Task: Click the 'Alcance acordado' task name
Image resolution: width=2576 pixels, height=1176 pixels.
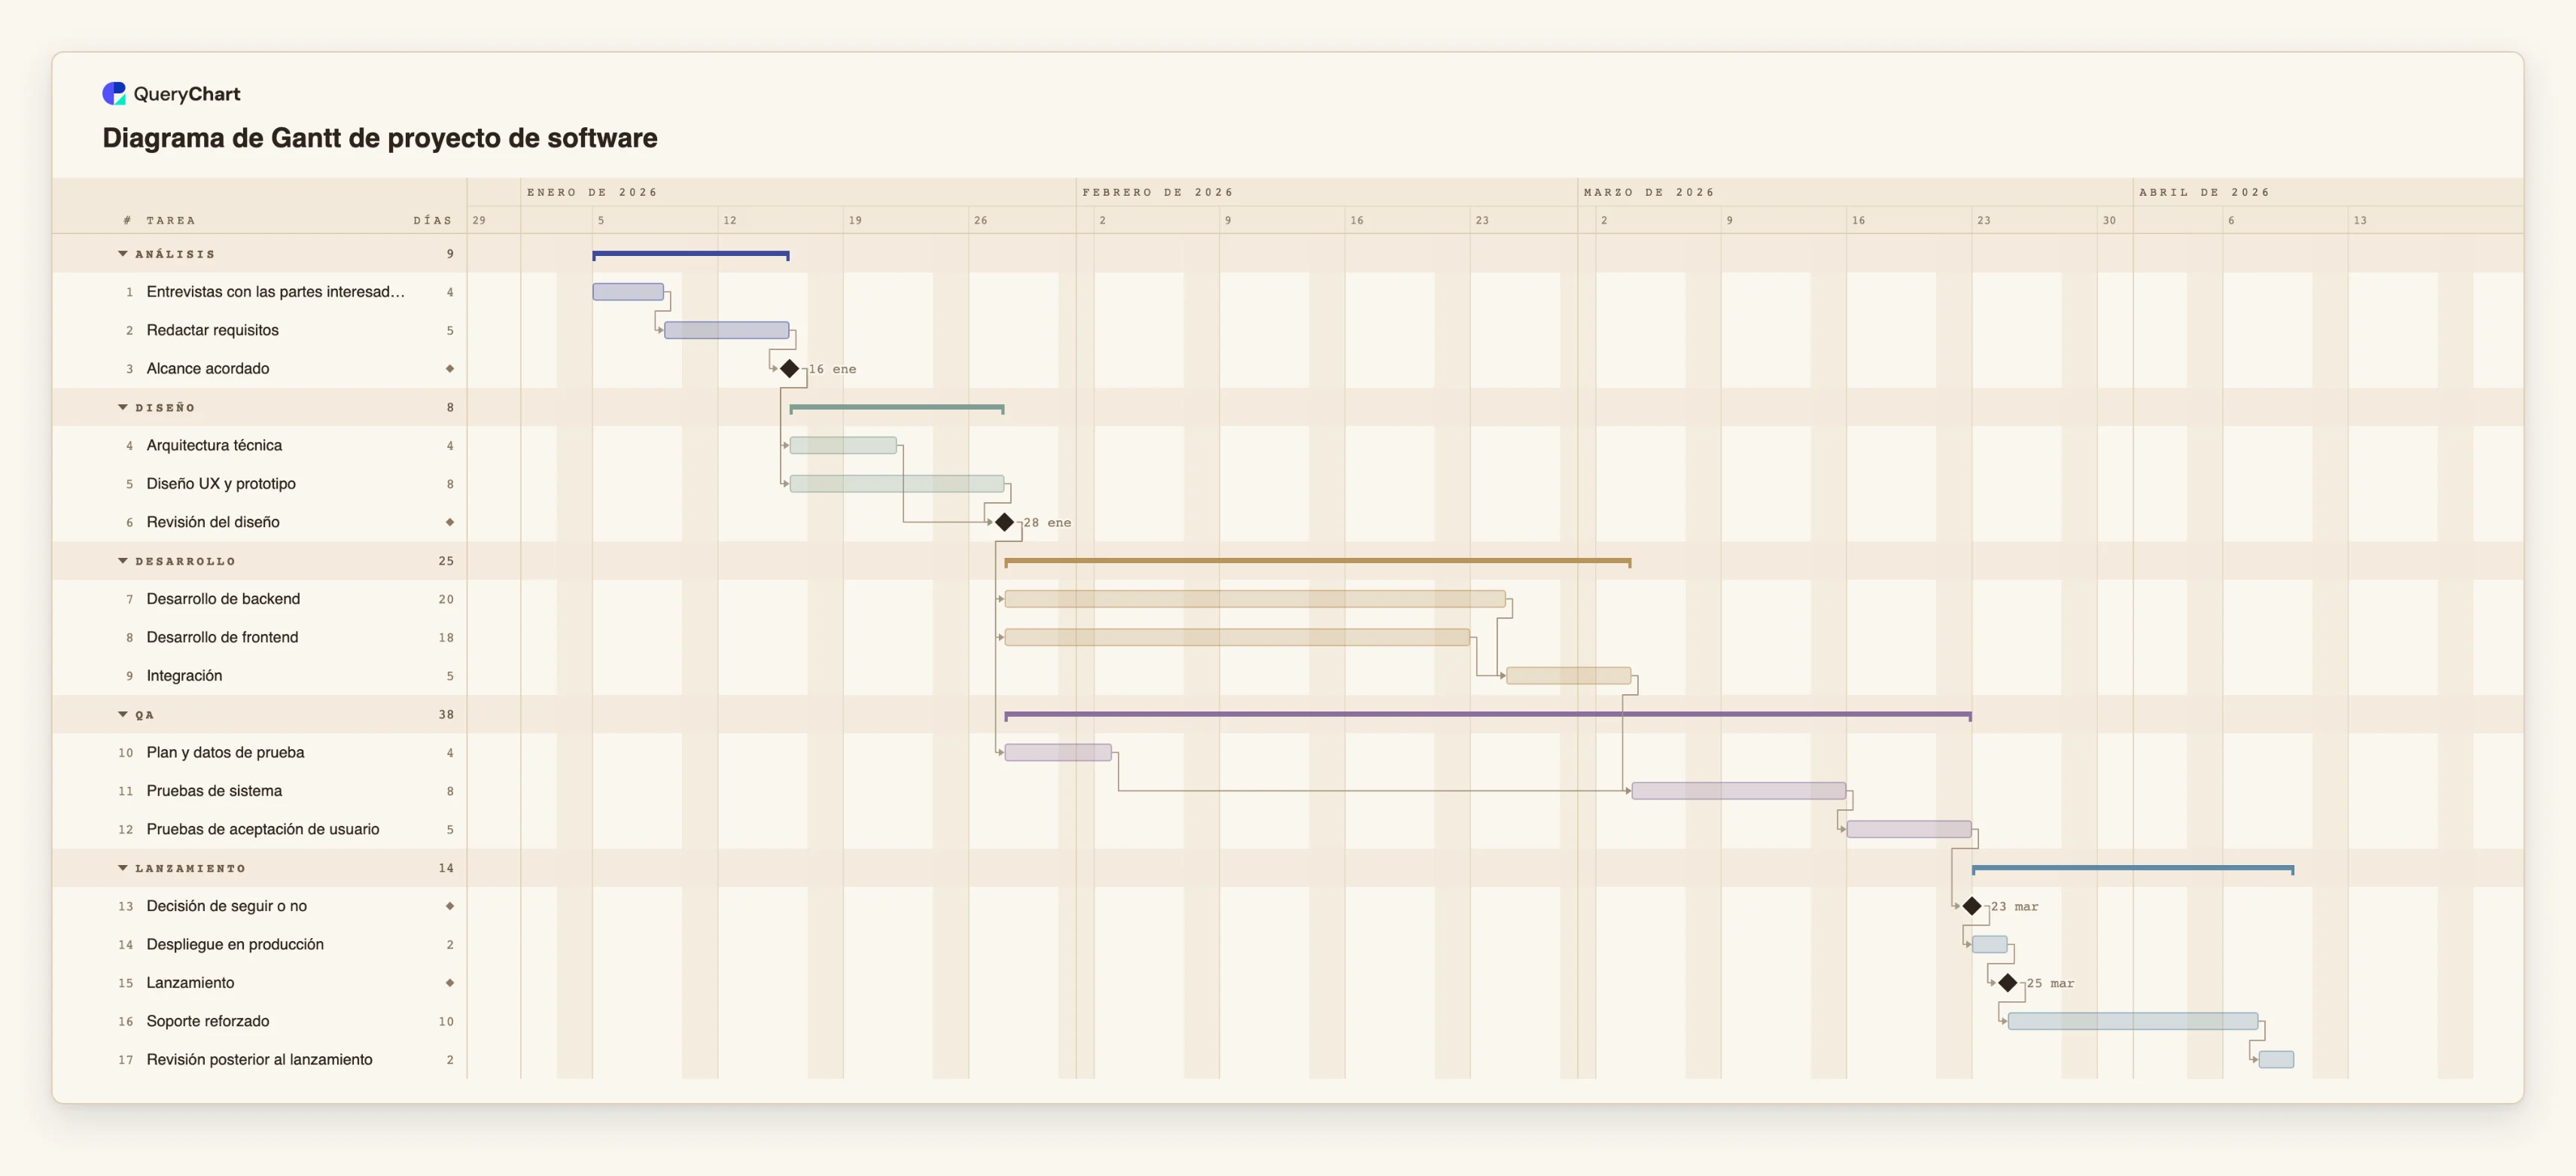Action: (208, 369)
